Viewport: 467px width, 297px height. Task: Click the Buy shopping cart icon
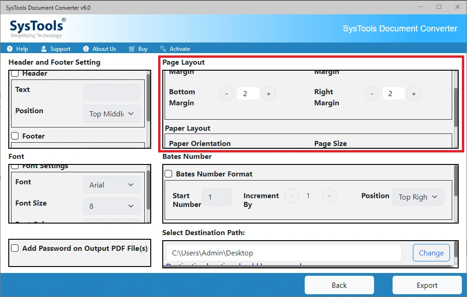[x=132, y=49]
